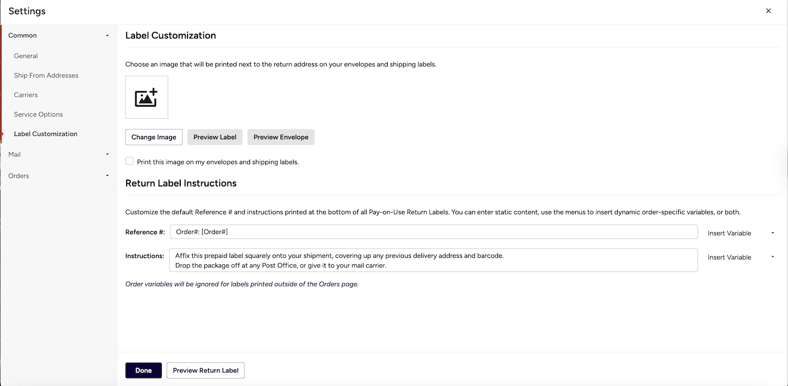788x386 pixels.
Task: Click the add image placeholder icon
Action: click(x=147, y=97)
